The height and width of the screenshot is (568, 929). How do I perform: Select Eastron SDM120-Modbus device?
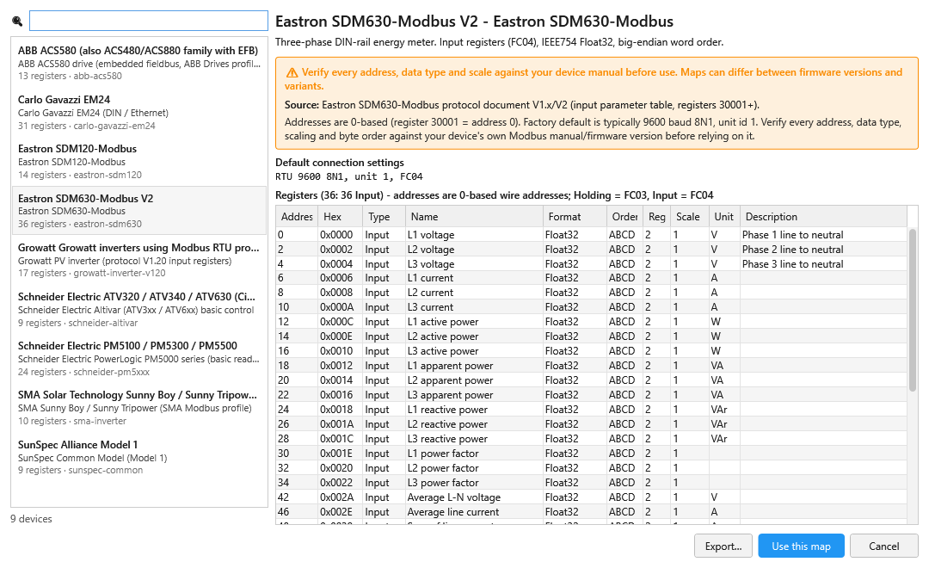(139, 161)
